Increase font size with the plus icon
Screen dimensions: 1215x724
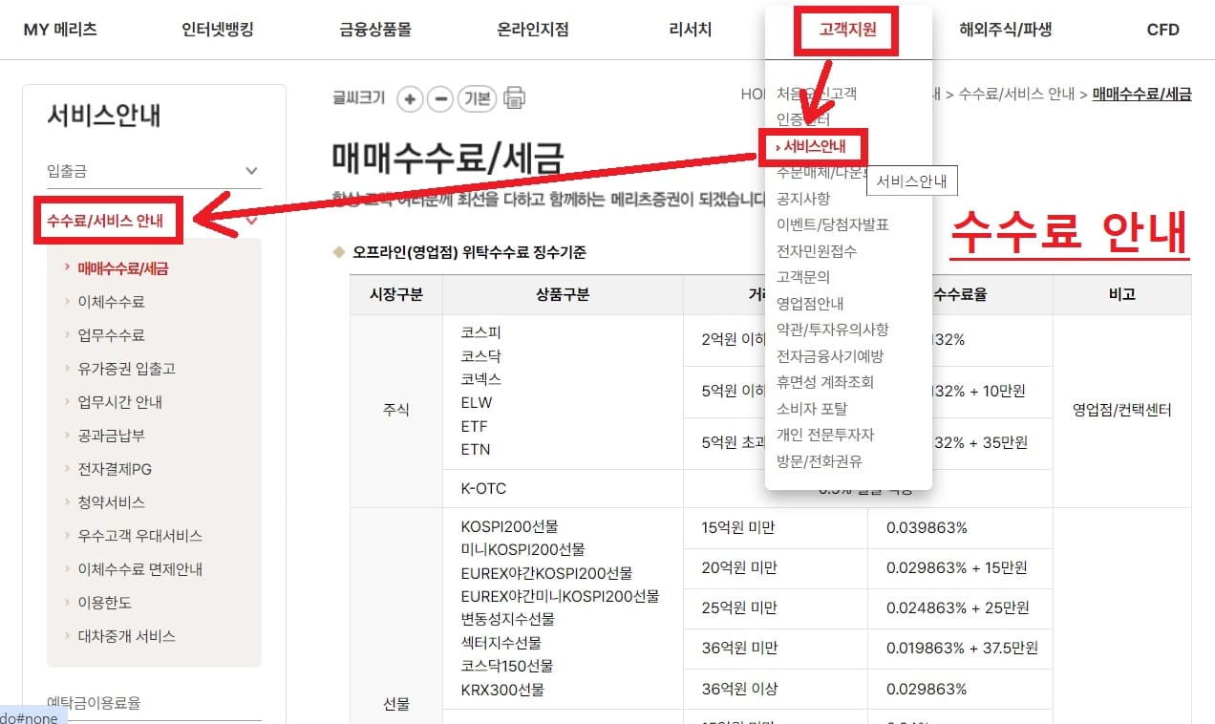point(409,97)
